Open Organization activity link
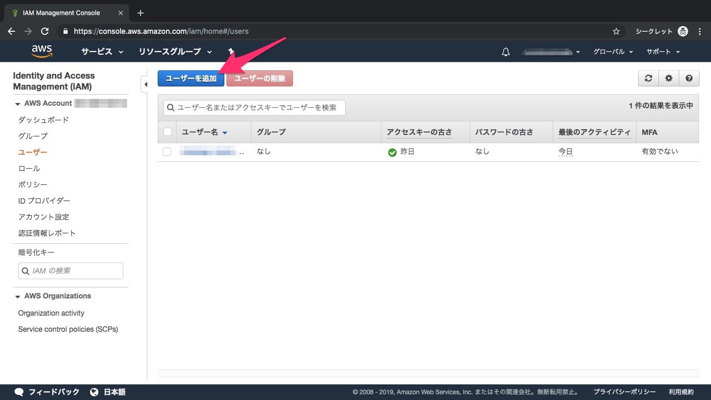The height and width of the screenshot is (400, 711). click(51, 313)
